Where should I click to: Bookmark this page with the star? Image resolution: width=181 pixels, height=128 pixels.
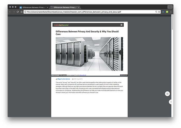coord(159,12)
